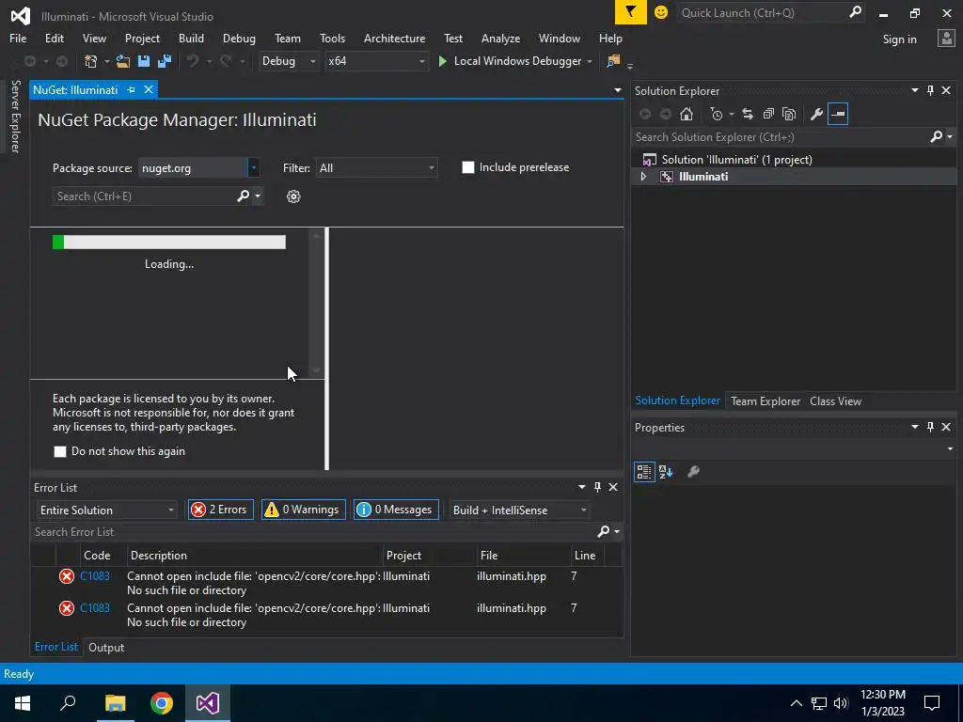Screen dimensions: 963x722
Task: Switch to the Output tab
Action: (106, 647)
